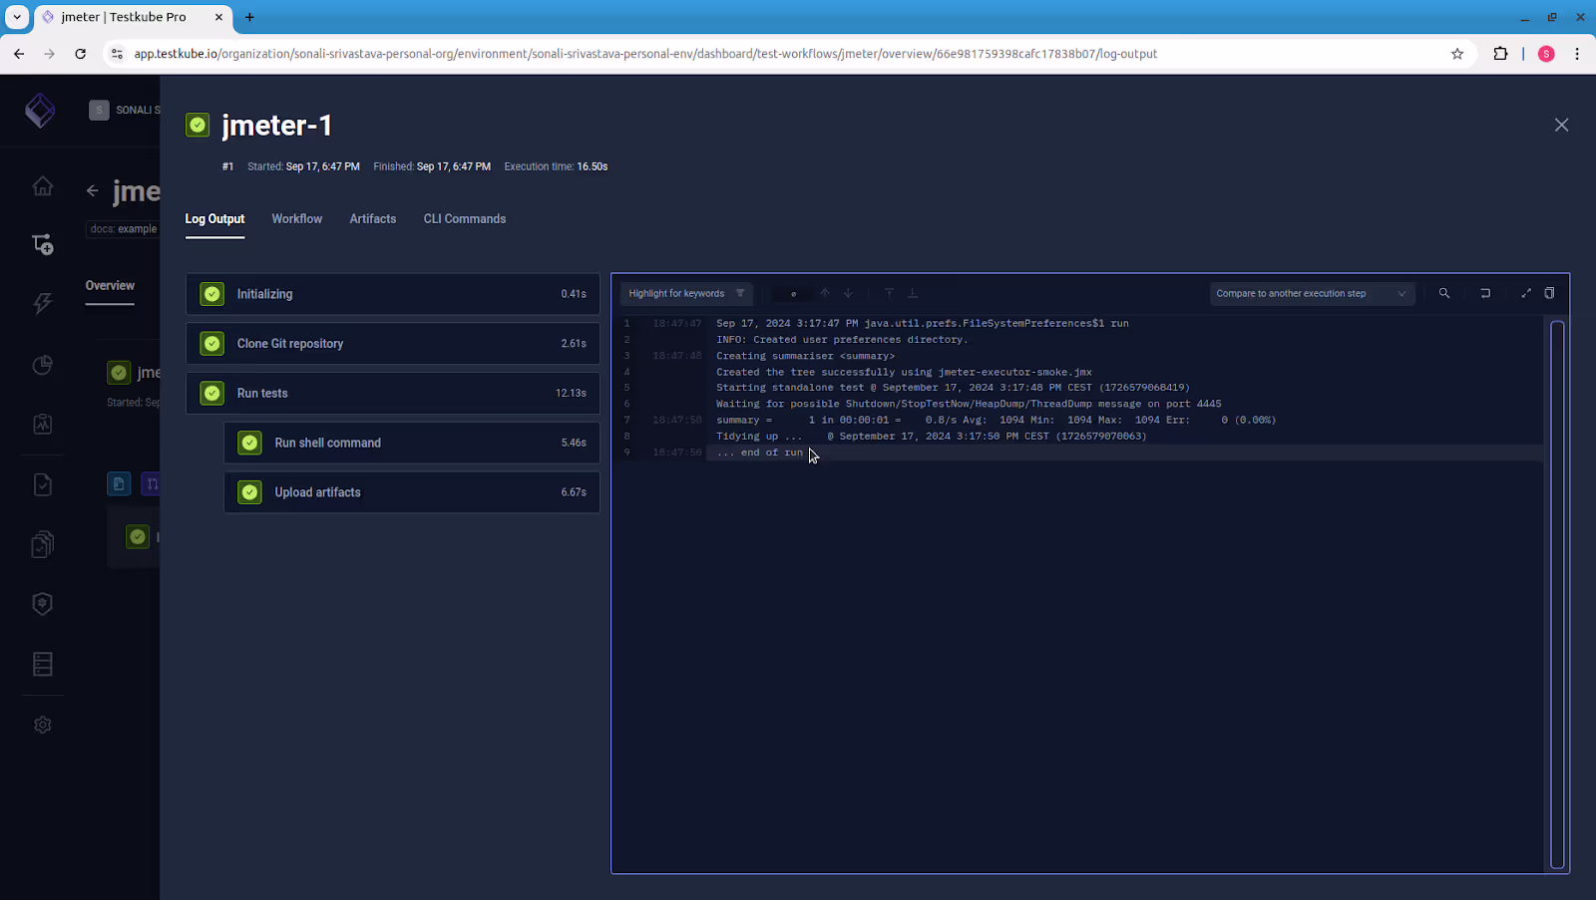Open a new browser tab
The width and height of the screenshot is (1596, 900).
tap(249, 17)
